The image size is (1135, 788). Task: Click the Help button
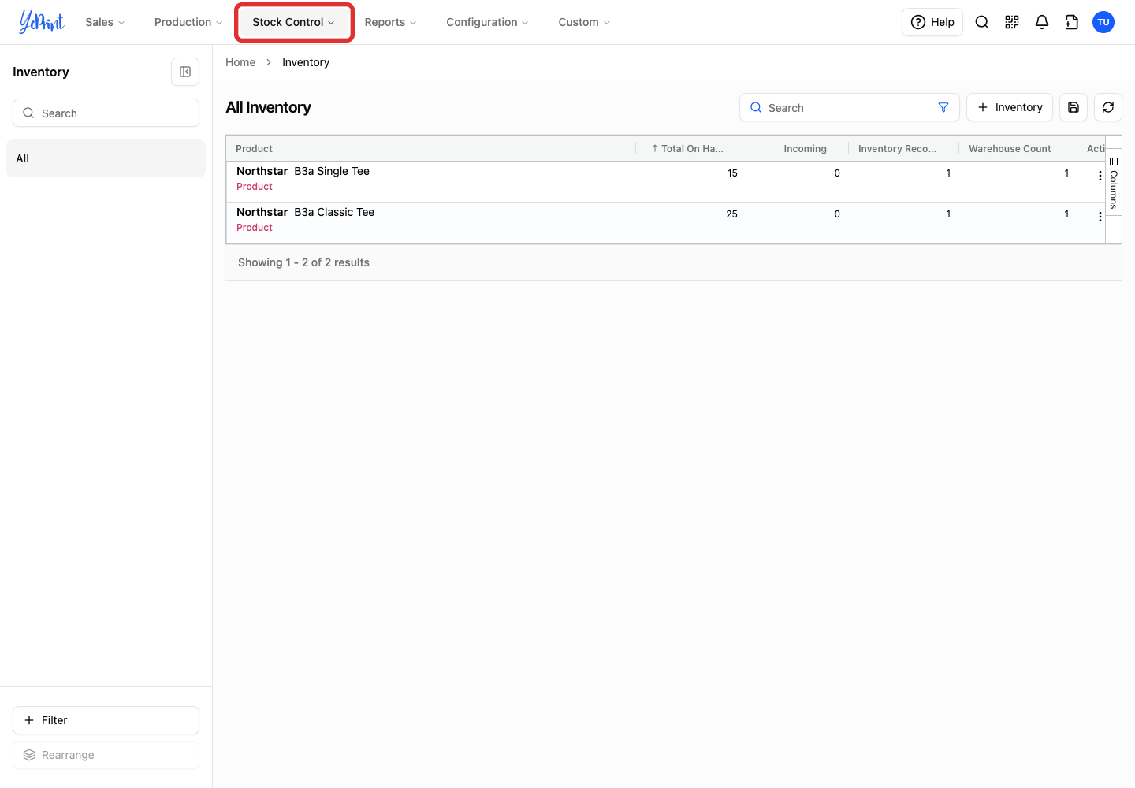tap(932, 22)
